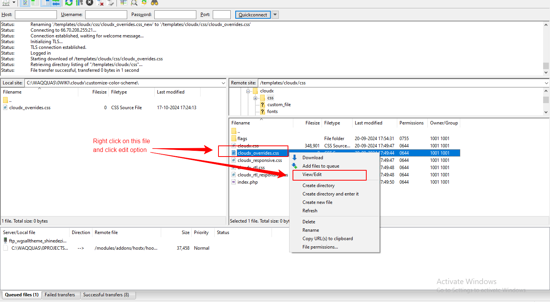Choose View/Edit from the context menu
The width and height of the screenshot is (550, 302).
(x=312, y=174)
